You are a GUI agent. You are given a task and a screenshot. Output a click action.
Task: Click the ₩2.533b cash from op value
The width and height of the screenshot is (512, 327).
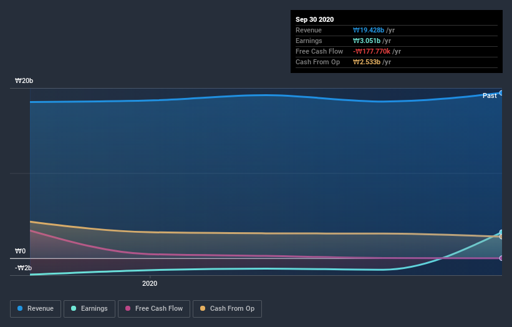click(367, 62)
